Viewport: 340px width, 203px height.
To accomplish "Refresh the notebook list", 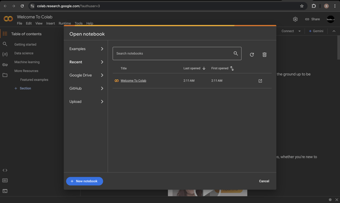I will [252, 55].
